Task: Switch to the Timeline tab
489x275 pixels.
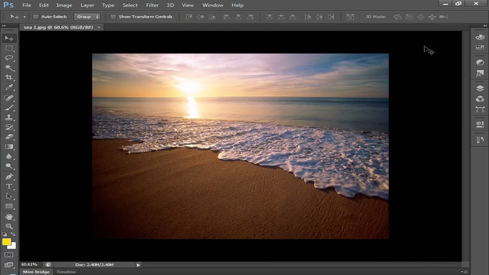Action: tap(66, 272)
